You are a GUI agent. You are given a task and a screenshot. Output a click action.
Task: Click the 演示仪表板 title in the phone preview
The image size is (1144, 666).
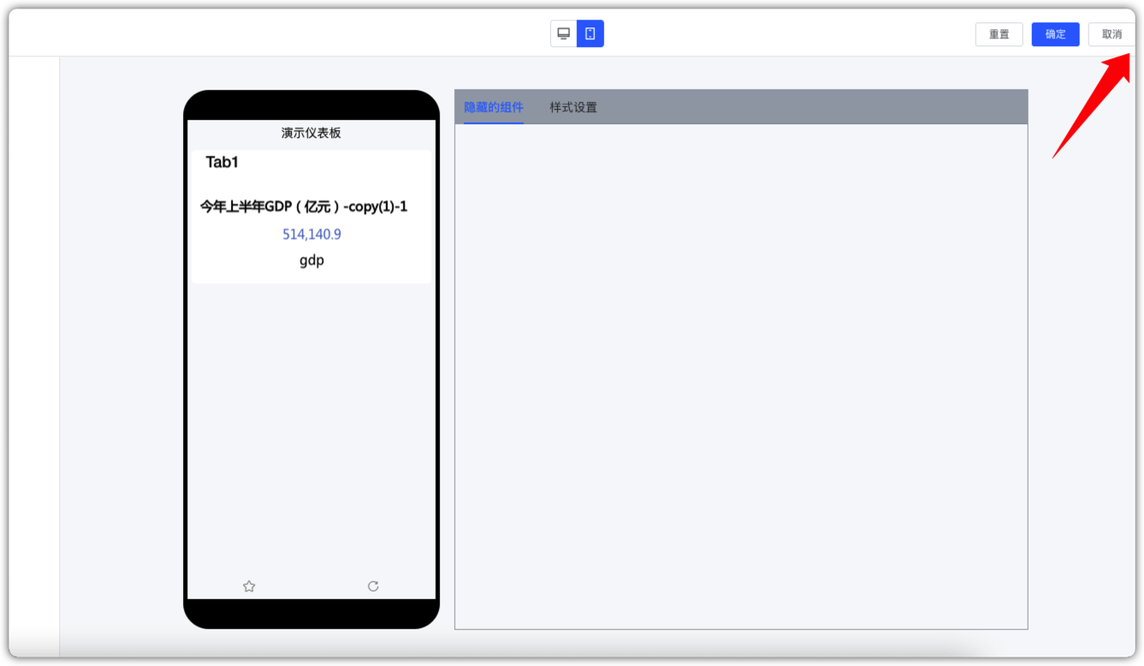pos(311,133)
